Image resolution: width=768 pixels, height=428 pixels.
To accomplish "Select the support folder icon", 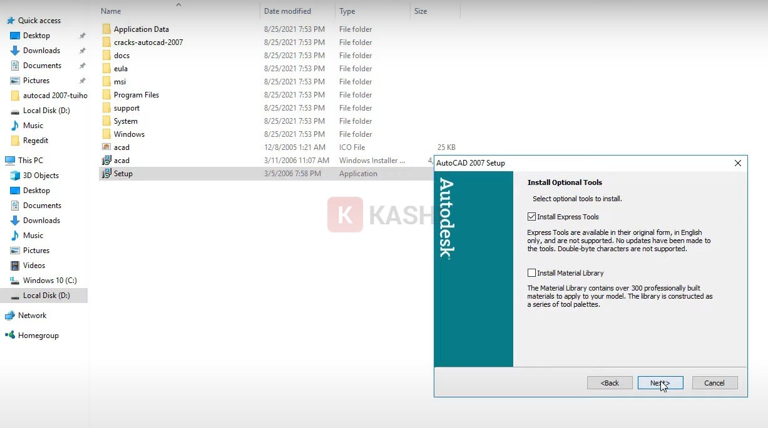I will (x=106, y=108).
